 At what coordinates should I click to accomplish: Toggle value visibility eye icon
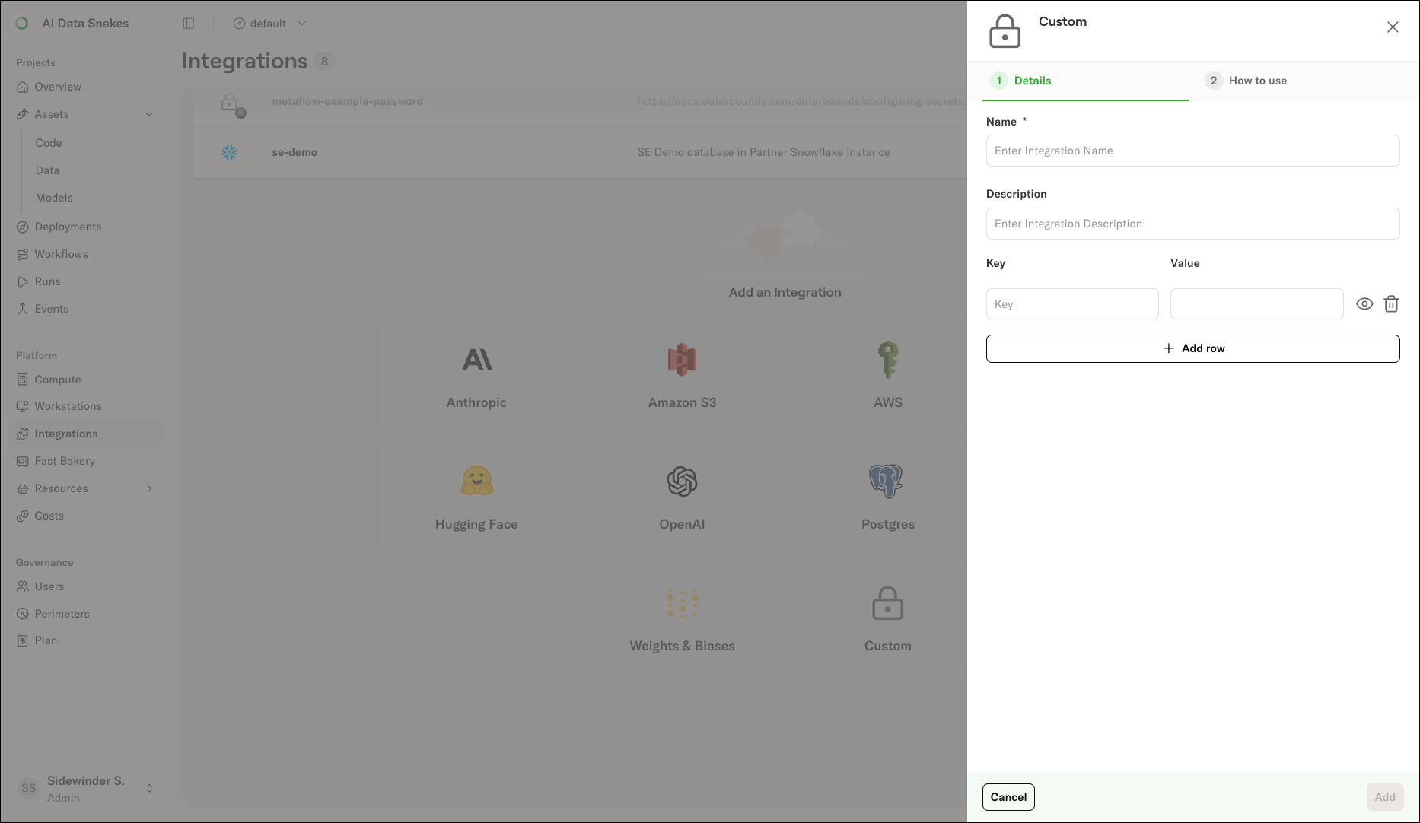(x=1364, y=304)
